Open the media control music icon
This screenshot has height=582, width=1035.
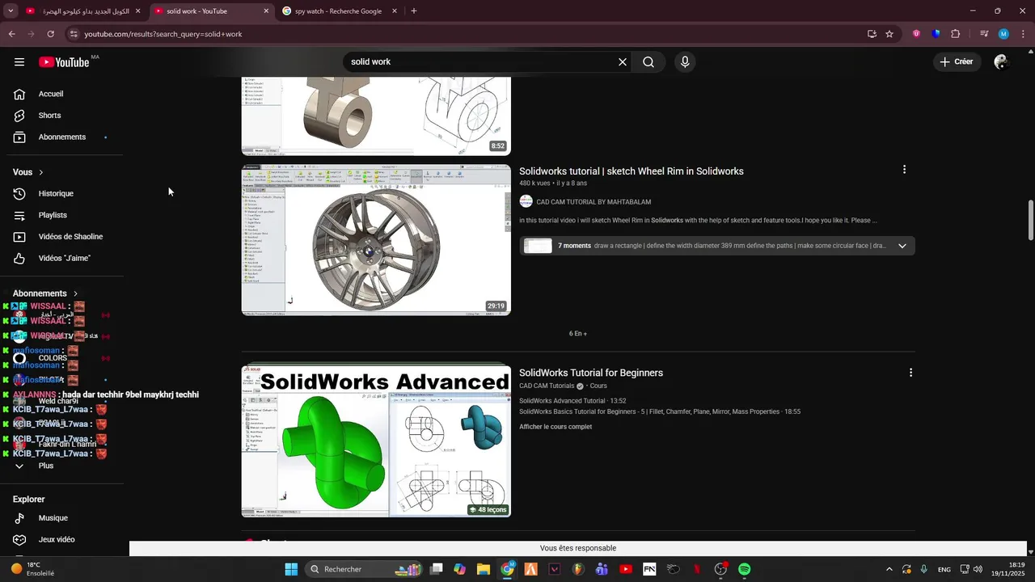[x=984, y=34]
